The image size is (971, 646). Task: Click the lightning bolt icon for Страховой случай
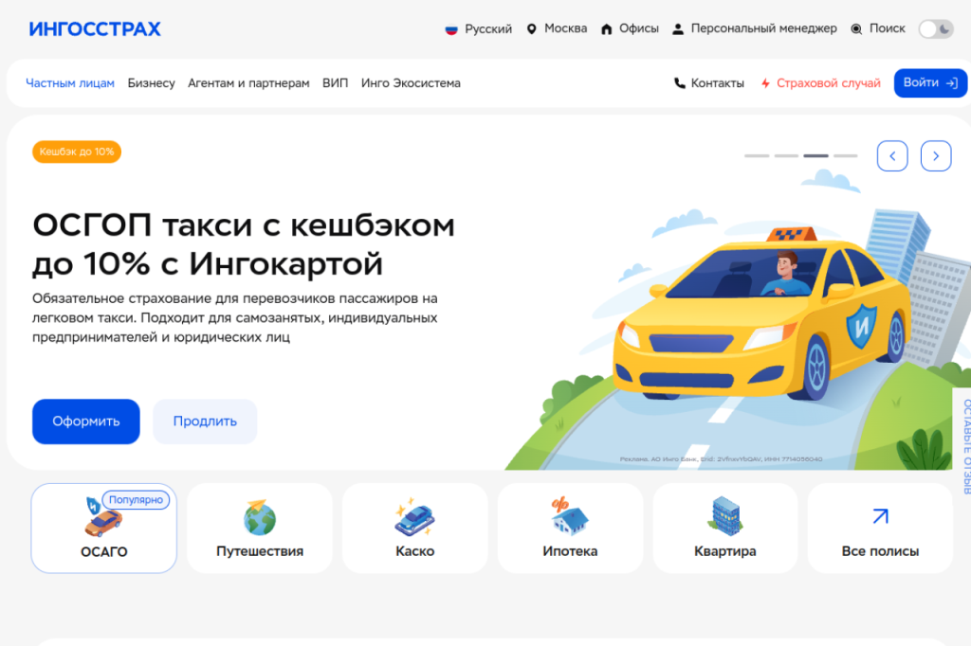[765, 83]
